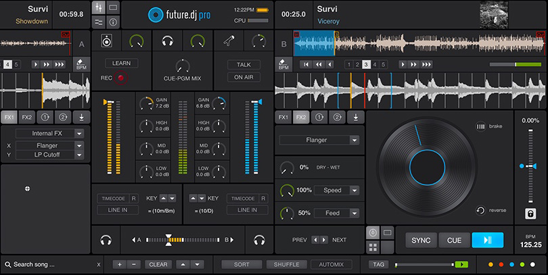Click the SYNC button
548x275 pixels.
point(421,240)
